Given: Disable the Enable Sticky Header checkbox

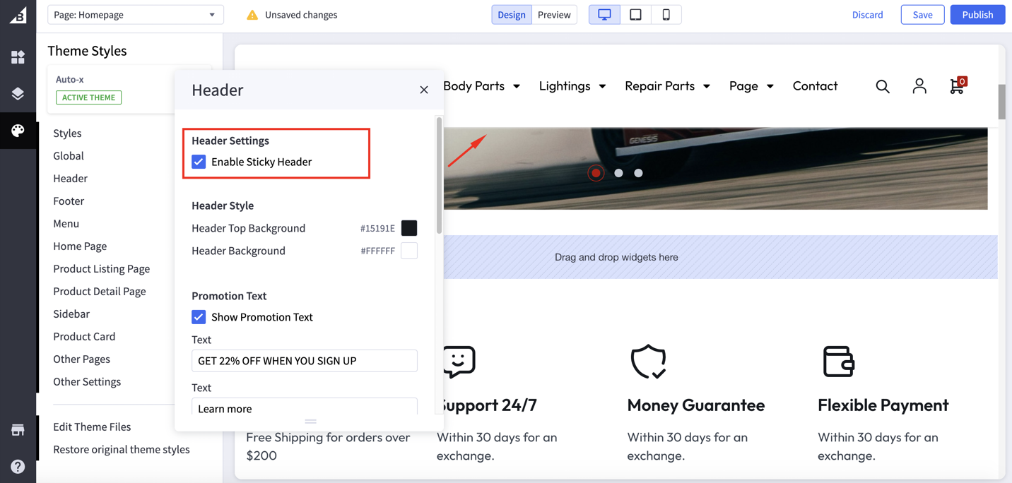Looking at the screenshot, I should (x=199, y=162).
